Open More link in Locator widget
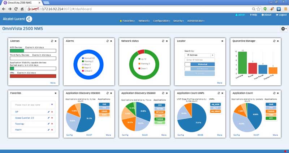 click(x=220, y=83)
